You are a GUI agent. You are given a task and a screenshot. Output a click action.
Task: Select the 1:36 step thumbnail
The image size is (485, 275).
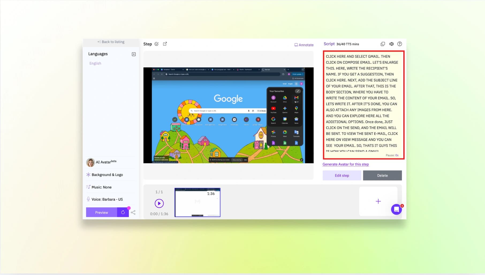[198, 202]
